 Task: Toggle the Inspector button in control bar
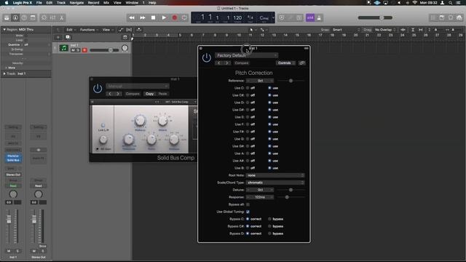pos(15,17)
